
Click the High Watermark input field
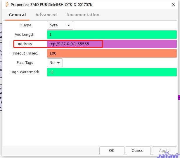coord(112,72)
